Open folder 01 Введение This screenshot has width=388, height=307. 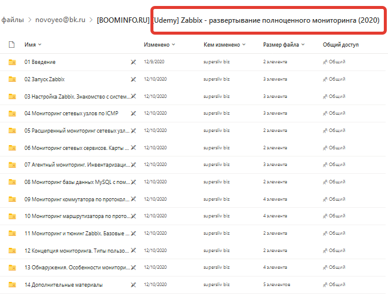(x=40, y=62)
